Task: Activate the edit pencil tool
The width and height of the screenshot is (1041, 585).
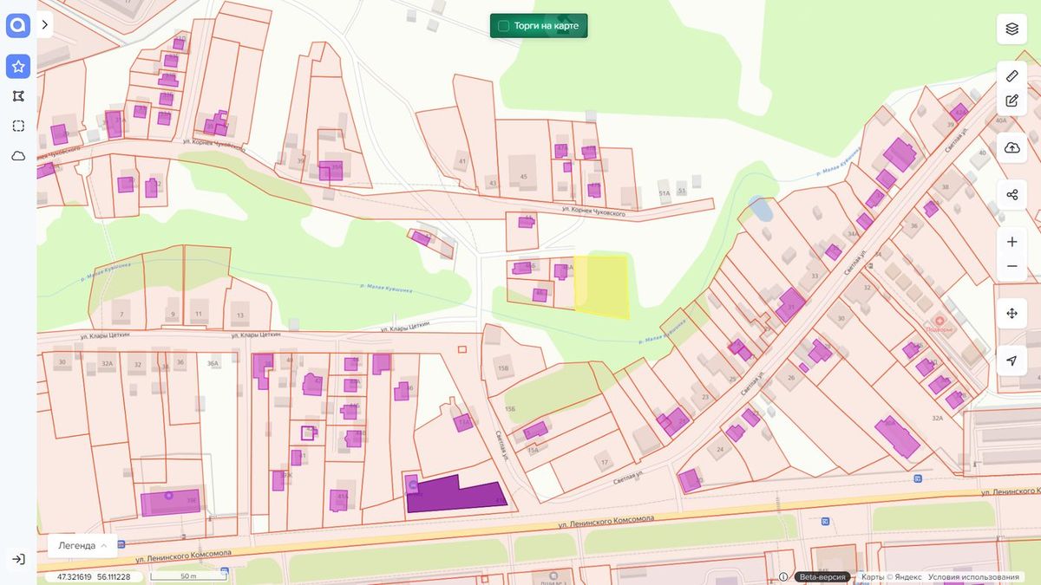Action: pyautogui.click(x=1012, y=101)
